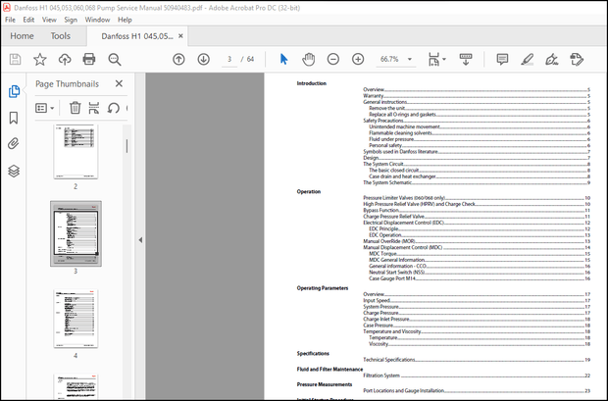Open Page Thumbnails sidebar icon
This screenshot has height=401, width=608.
pos(14,91)
